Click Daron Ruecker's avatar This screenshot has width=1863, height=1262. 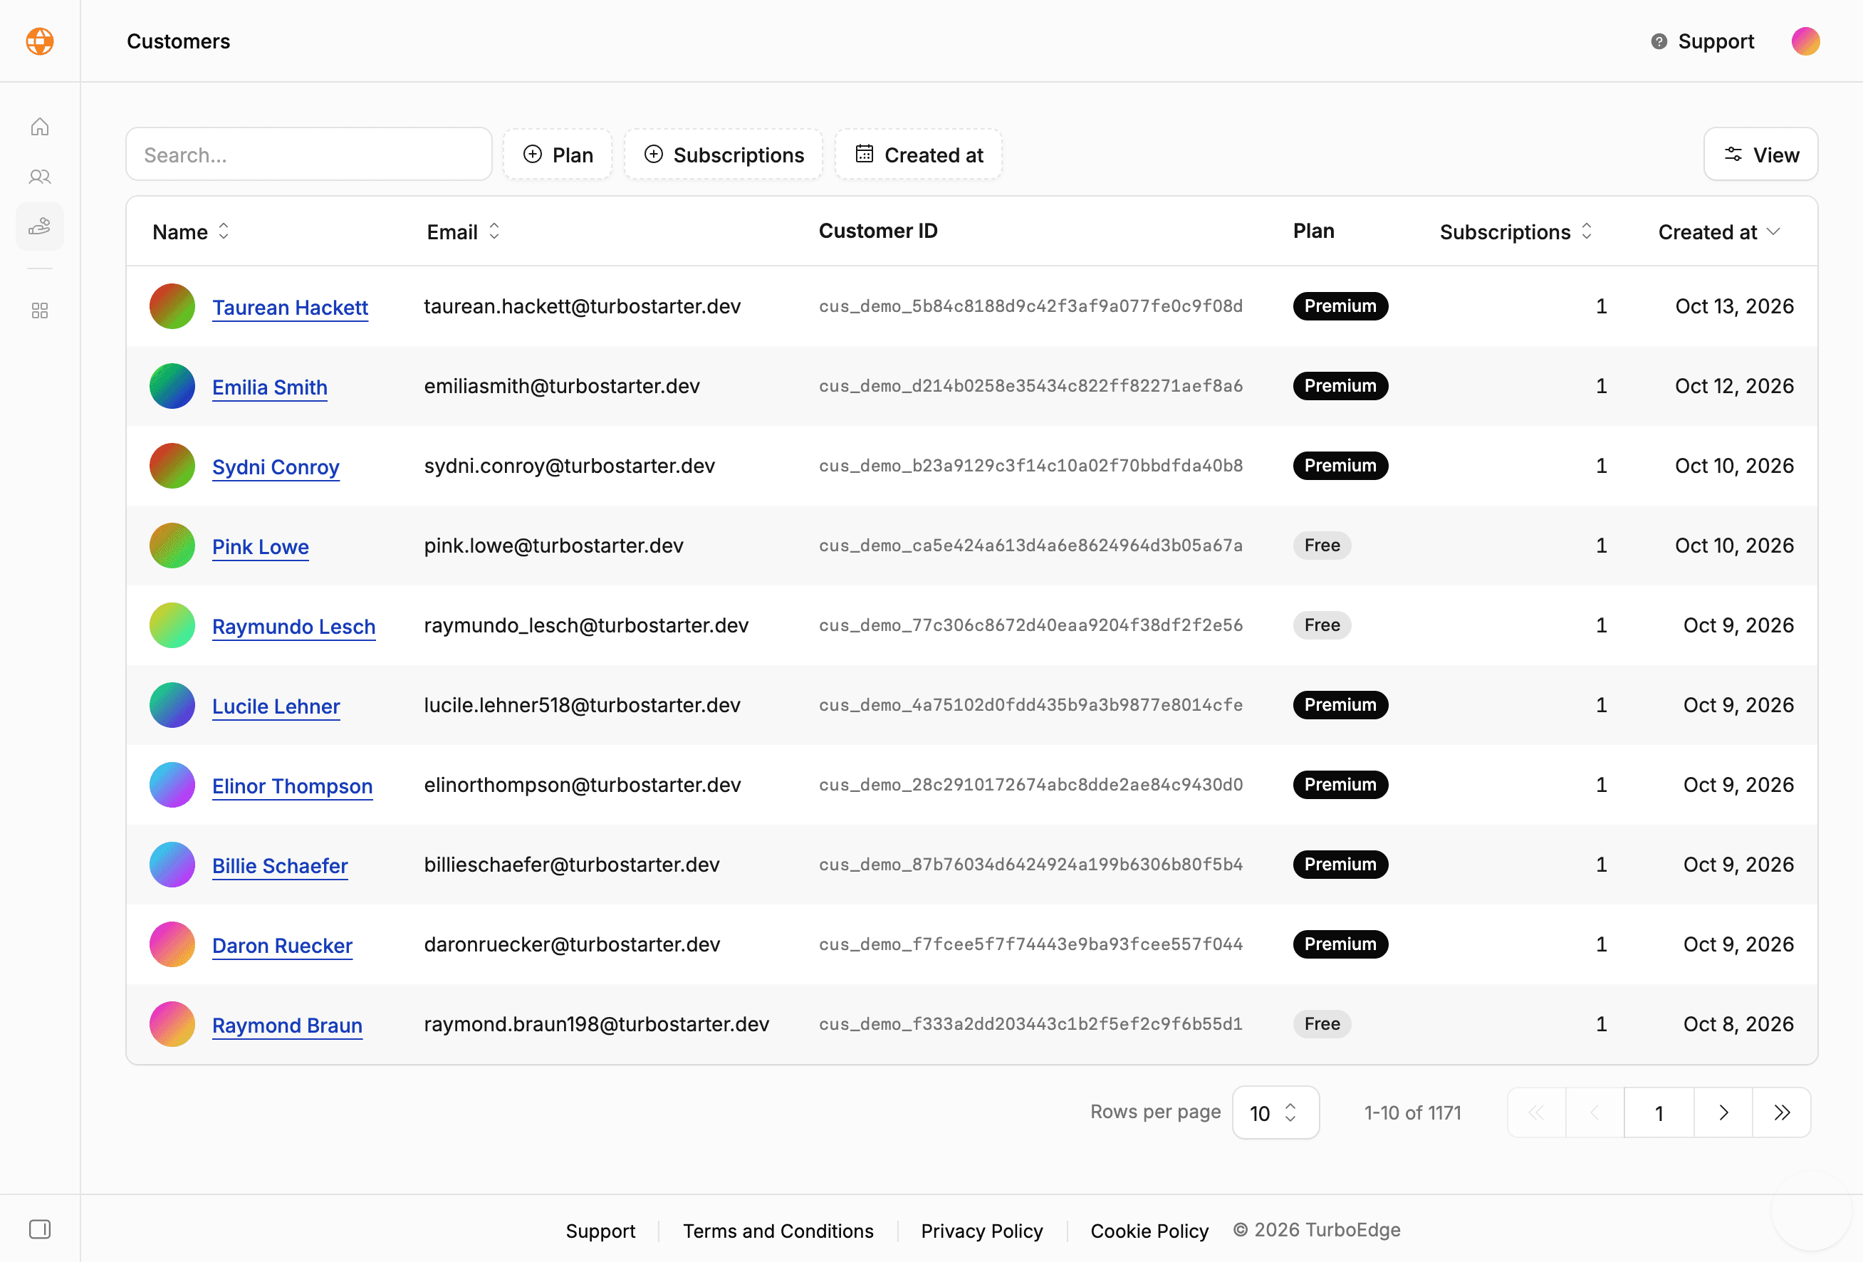click(172, 944)
